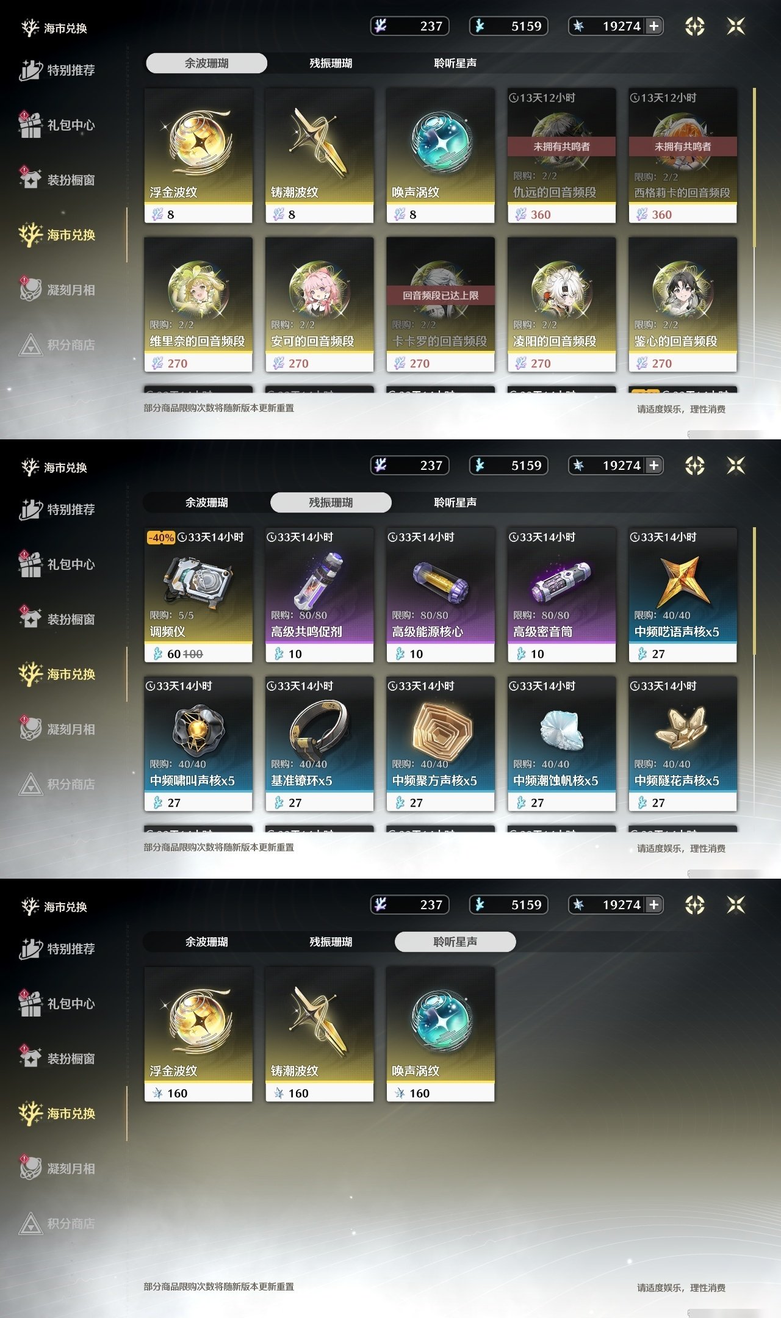781x1318 pixels.
Task: Click scrollbar beside 西格莉卡的回音频段 card
Action: (x=755, y=168)
